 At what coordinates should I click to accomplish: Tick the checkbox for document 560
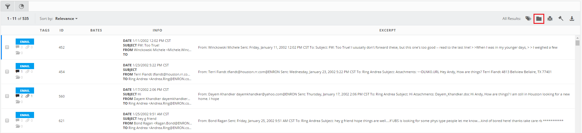[7, 96]
